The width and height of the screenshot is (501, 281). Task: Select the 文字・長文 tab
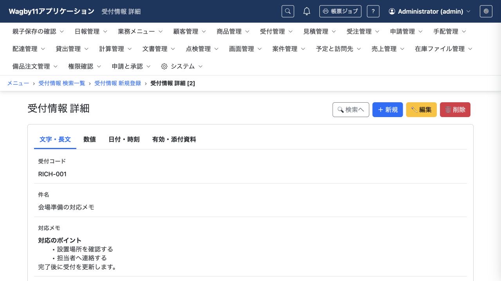coord(55,139)
